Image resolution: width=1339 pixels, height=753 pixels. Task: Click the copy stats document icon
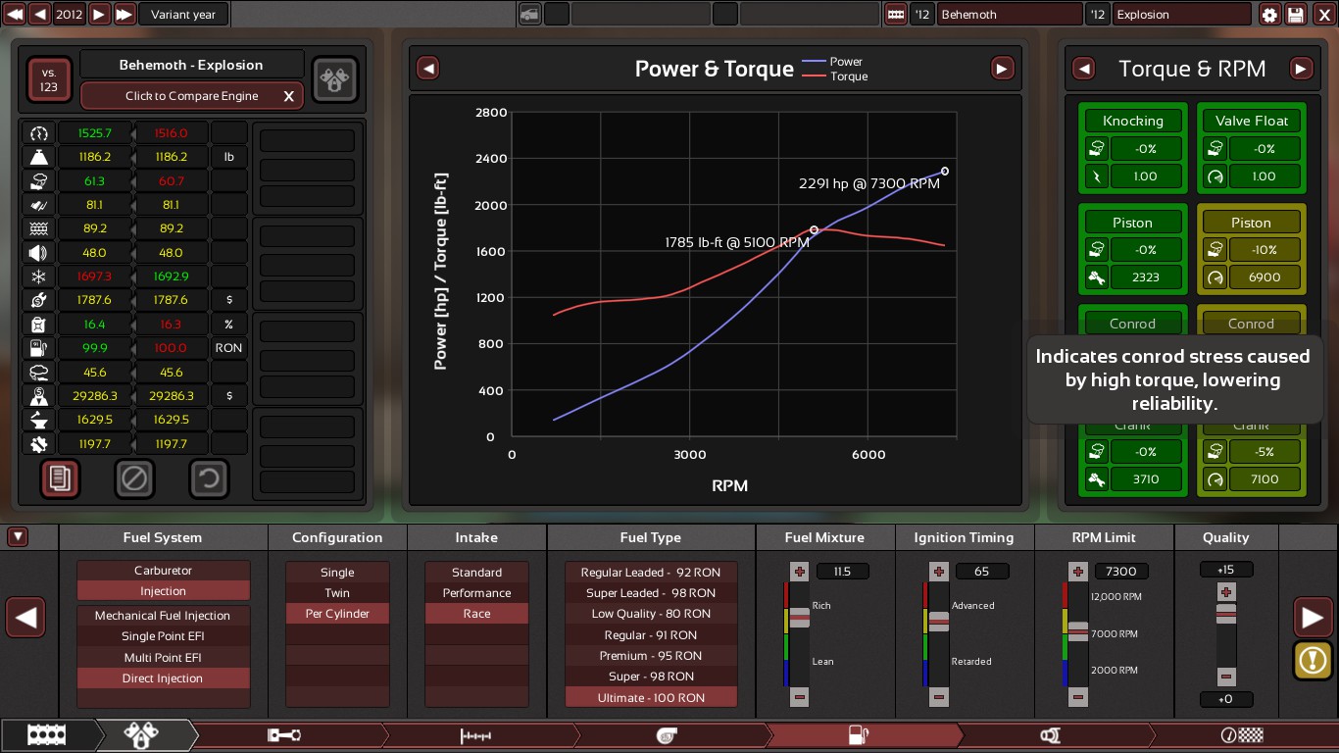(60, 478)
